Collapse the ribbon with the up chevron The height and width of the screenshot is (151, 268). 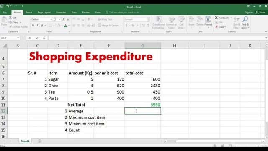pyautogui.click(x=266, y=32)
